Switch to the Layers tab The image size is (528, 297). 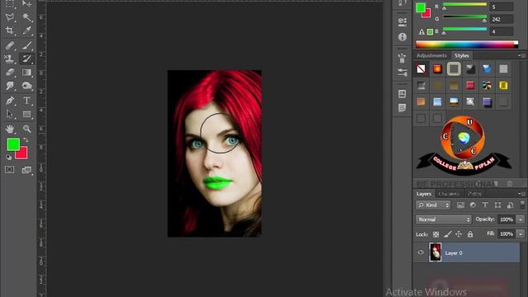[x=423, y=194]
